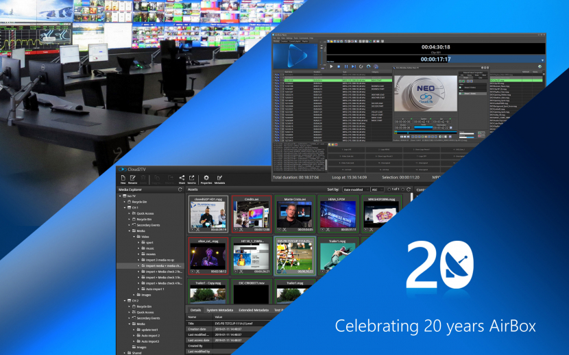Click the Return icon in AirBox transport

[361, 66]
